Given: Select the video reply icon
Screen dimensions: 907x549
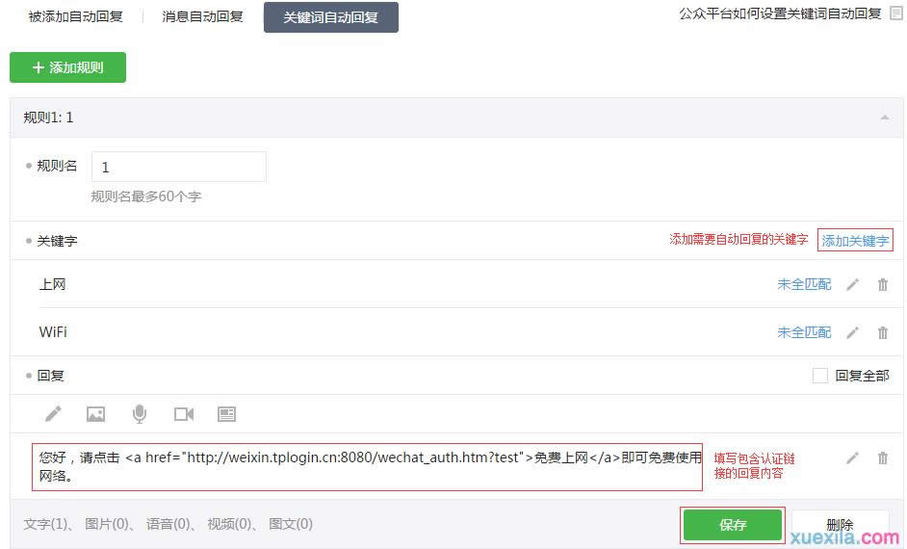Looking at the screenshot, I should click(183, 414).
